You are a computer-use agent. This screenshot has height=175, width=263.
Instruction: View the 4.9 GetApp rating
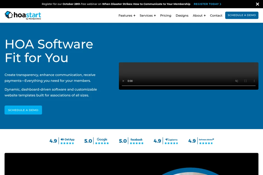pyautogui.click(x=62, y=141)
